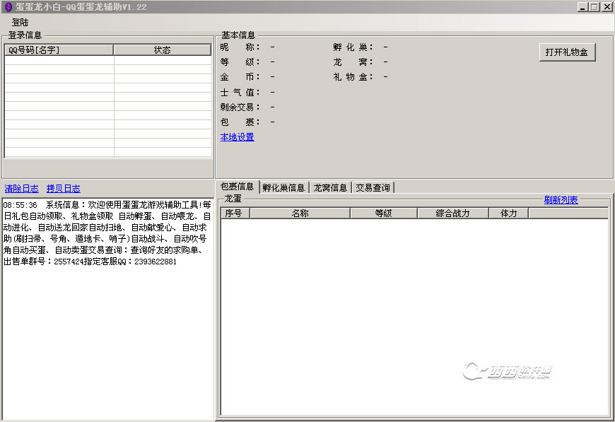This screenshot has height=422, width=615.
Task: Click the 刷新列表 link
Action: coord(561,200)
